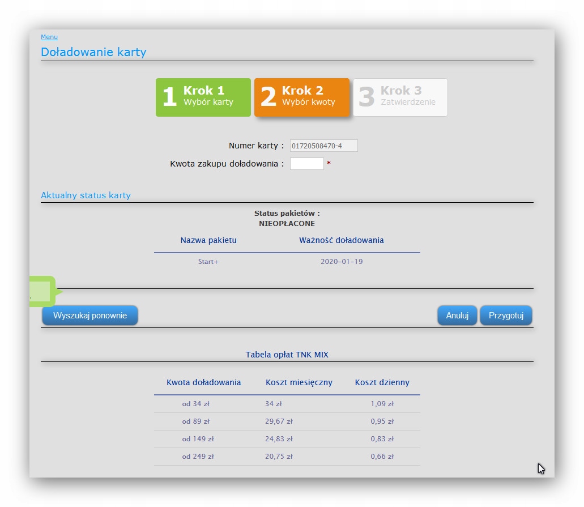Click the 2020-01-19 validity date

342,262
